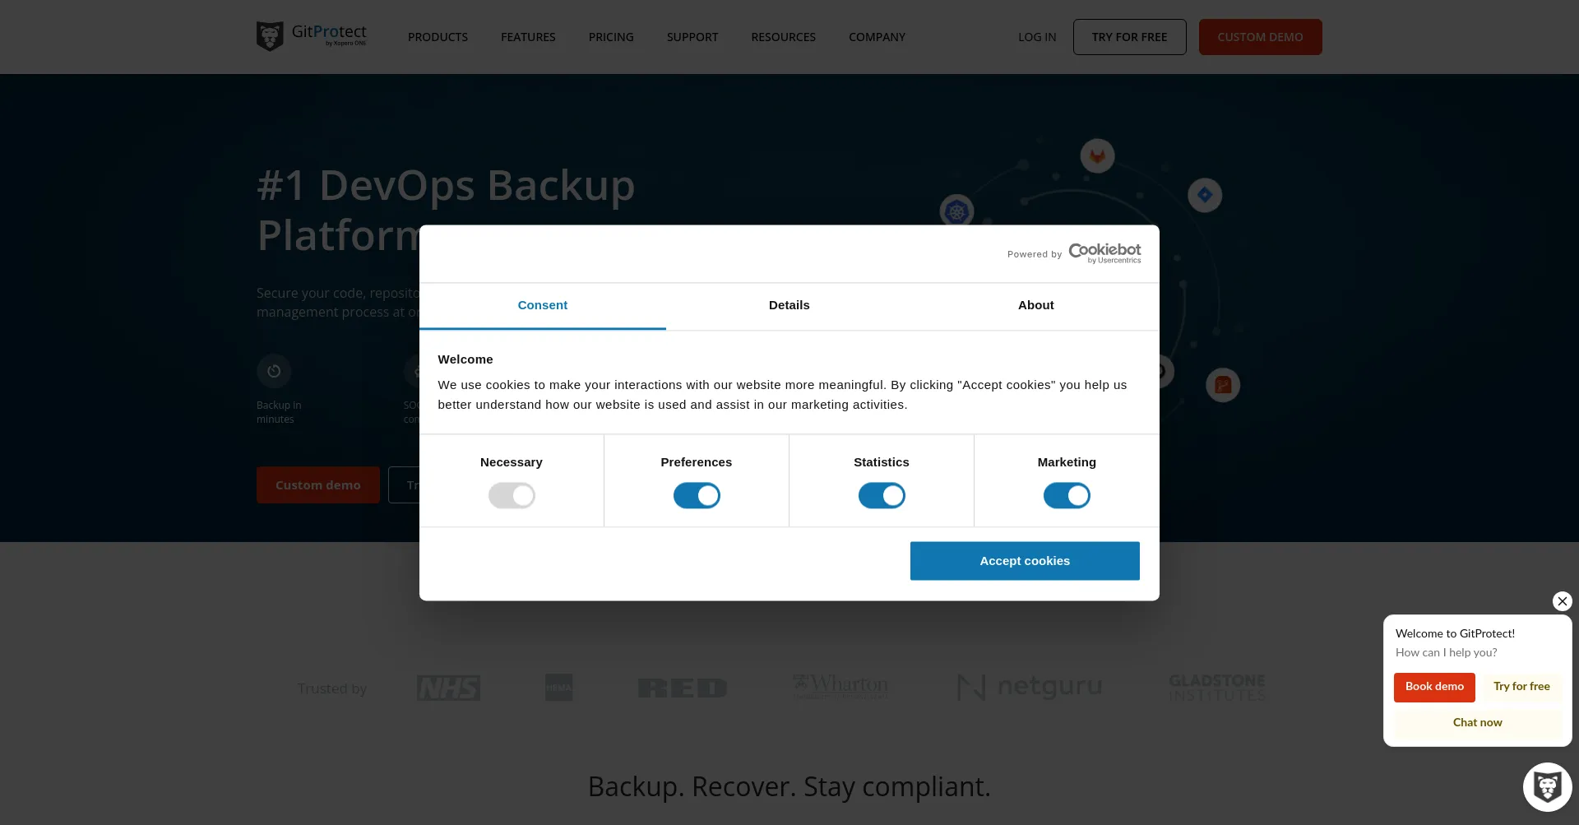The width and height of the screenshot is (1579, 825).
Task: Open the RESOURCES menu
Action: point(783,37)
